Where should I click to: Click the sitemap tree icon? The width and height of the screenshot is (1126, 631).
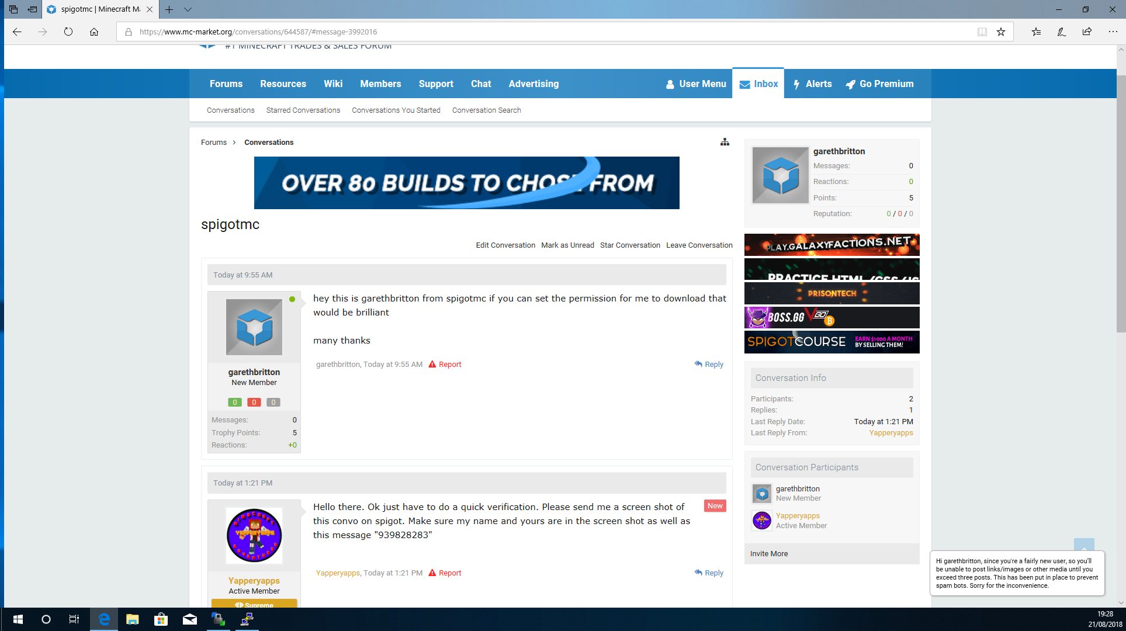tap(725, 142)
